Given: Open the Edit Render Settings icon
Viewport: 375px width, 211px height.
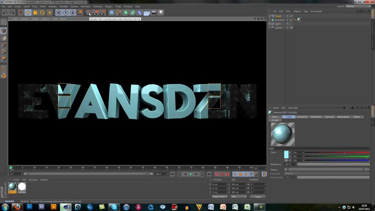Looking at the screenshot, I should tap(102, 13).
